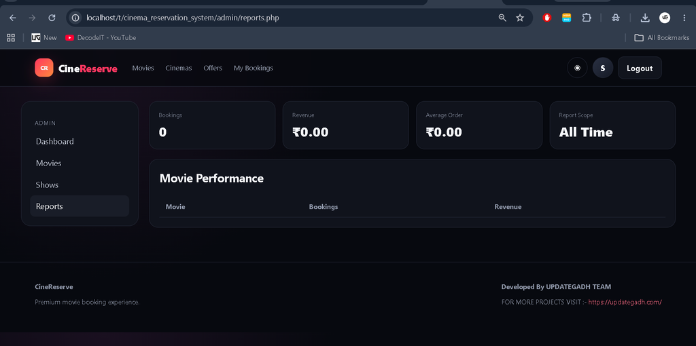Click the Developed By UPDATEGADH TEAM text
696x346 pixels.
point(556,287)
